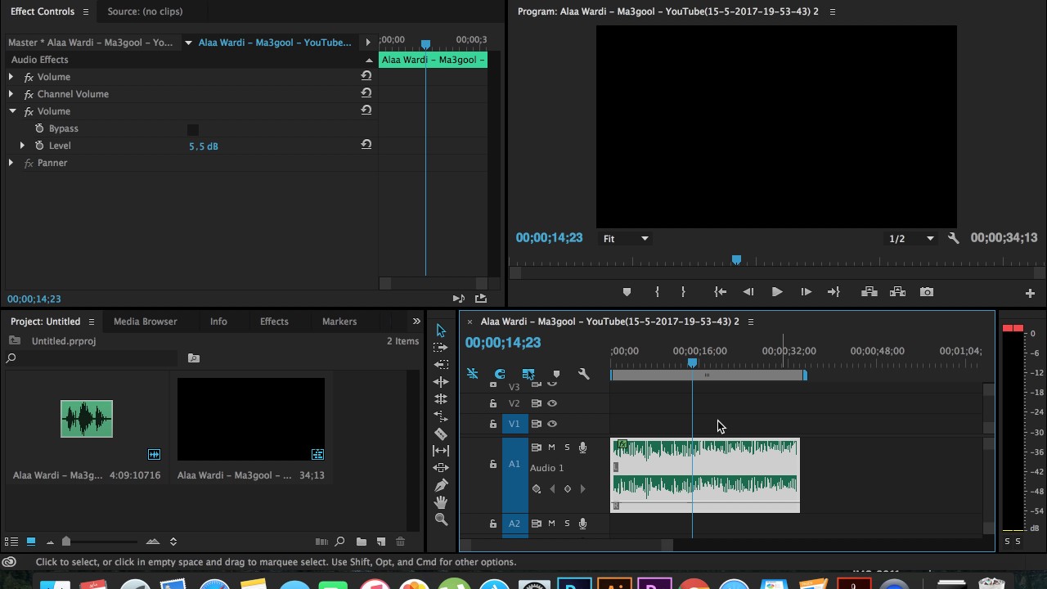The width and height of the screenshot is (1047, 589).
Task: Open the Fit zoom level dropdown
Action: click(x=626, y=239)
